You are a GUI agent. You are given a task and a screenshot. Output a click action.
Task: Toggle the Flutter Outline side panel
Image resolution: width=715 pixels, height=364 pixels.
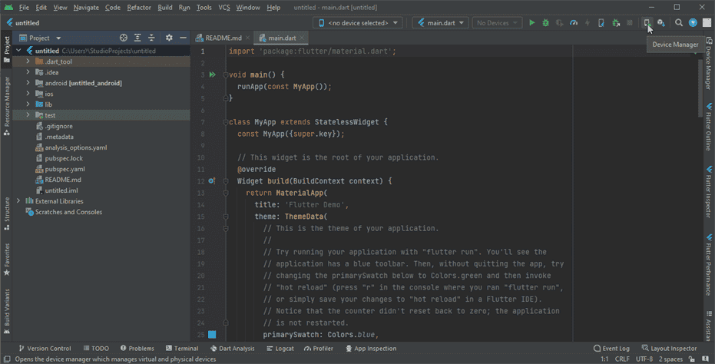coord(709,127)
